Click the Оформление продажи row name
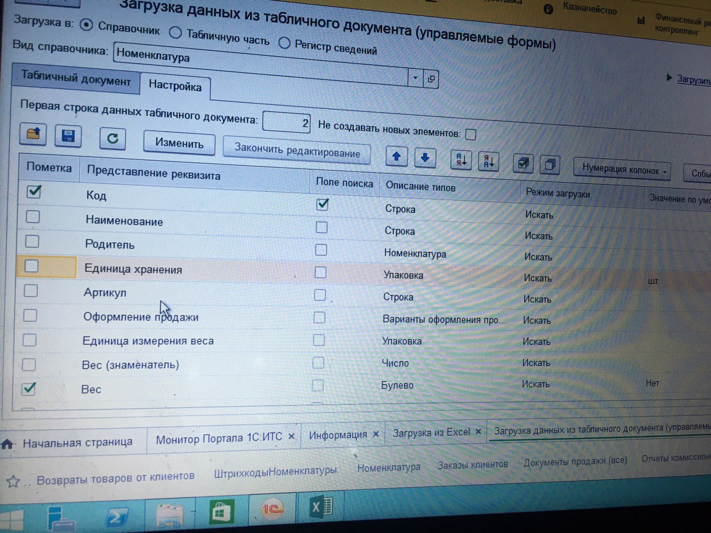The width and height of the screenshot is (711, 533). pyautogui.click(x=141, y=317)
